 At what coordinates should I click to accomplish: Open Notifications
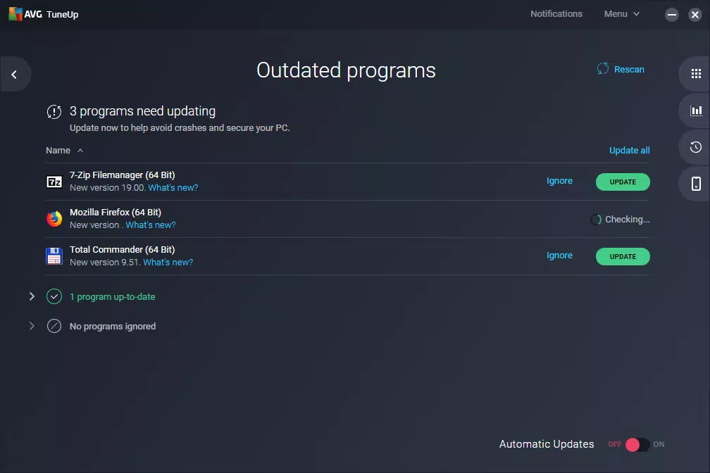click(556, 14)
